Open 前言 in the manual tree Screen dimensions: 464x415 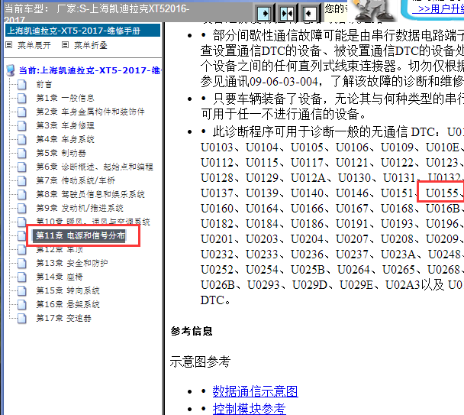(x=44, y=85)
